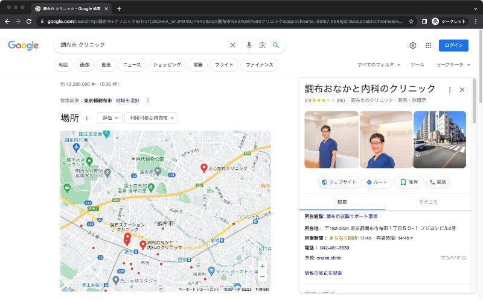Clear the search box text
This screenshot has width=483, height=301.
coord(232,45)
